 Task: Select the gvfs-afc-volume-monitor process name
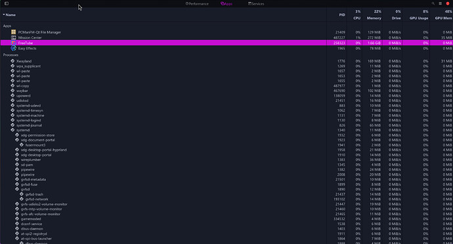41,214
